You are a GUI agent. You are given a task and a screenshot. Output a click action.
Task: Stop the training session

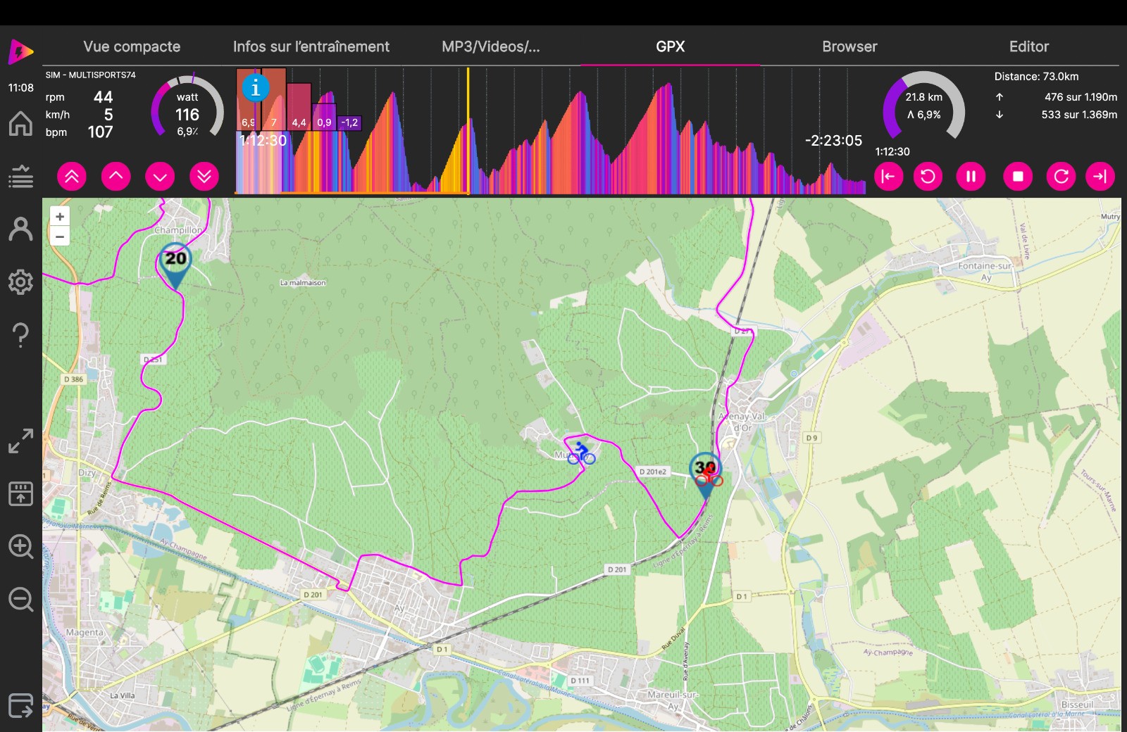1018,176
